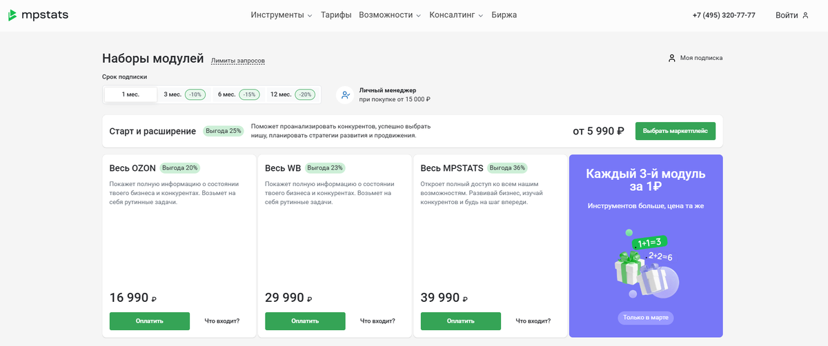Pay for the Весь MPSTATS plan
828x346 pixels.
tap(460, 321)
